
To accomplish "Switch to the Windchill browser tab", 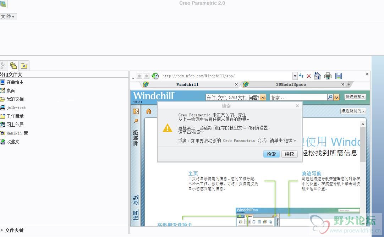I will pos(187,84).
